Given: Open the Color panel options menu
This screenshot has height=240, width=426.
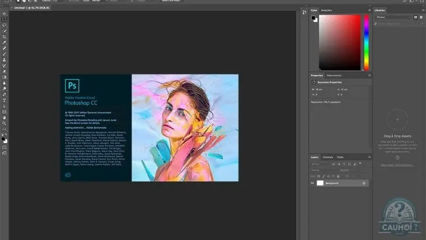Looking at the screenshot, I should coord(370,10).
